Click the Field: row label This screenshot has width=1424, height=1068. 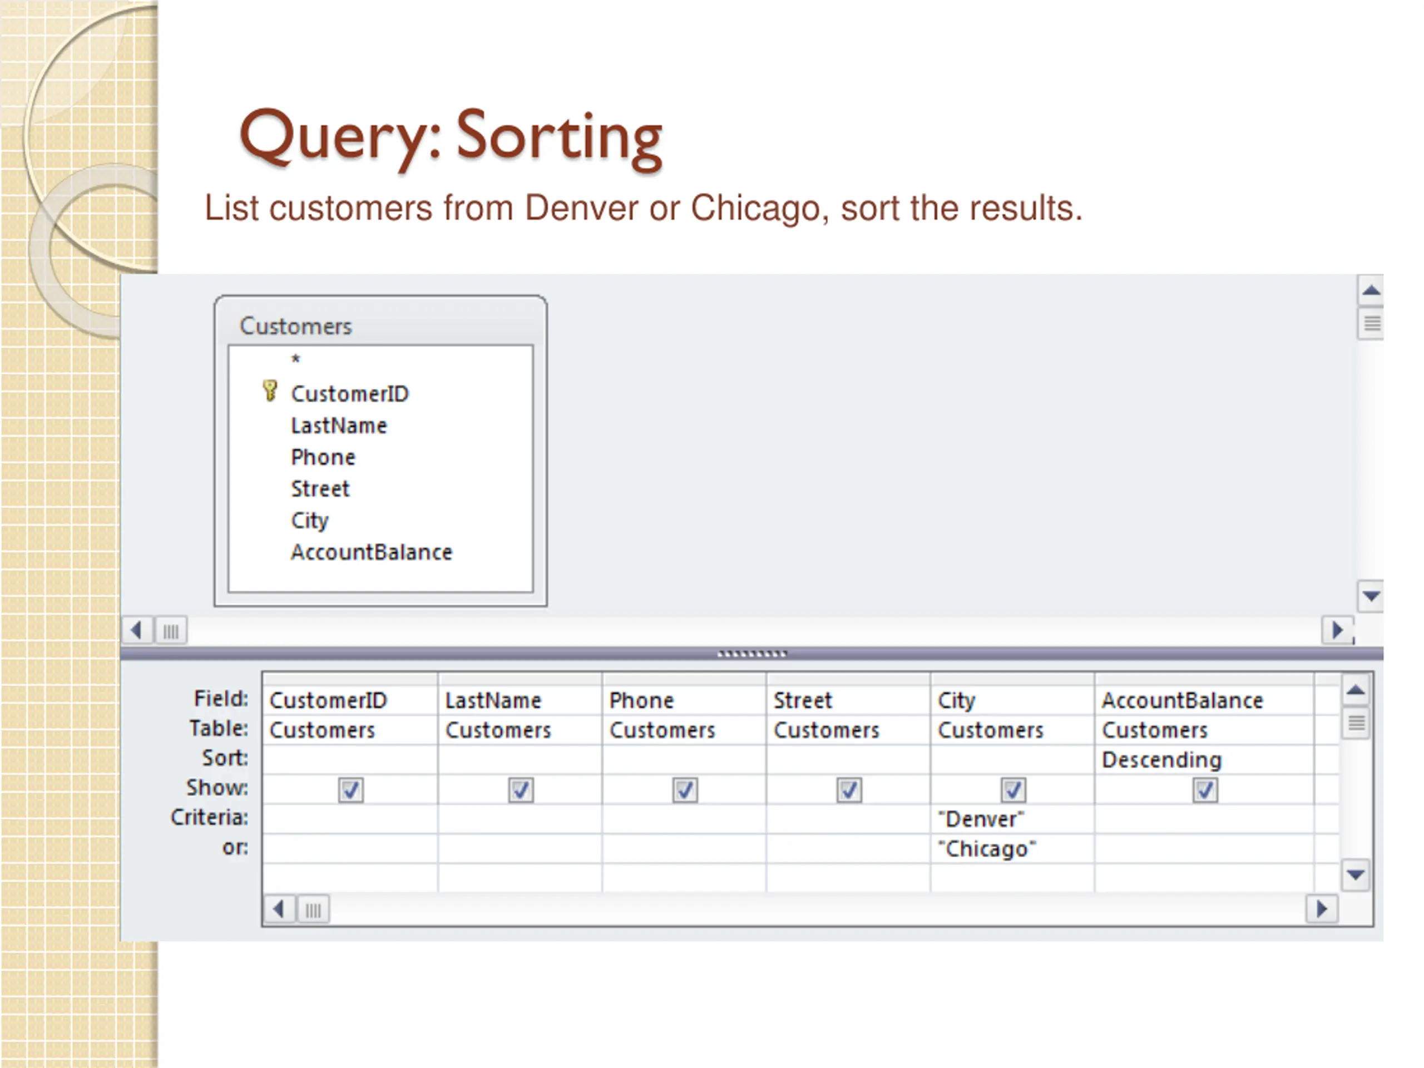221,699
